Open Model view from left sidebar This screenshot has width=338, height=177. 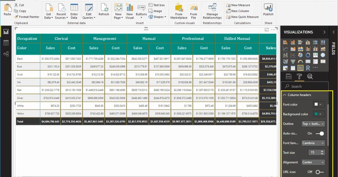pos(6,54)
